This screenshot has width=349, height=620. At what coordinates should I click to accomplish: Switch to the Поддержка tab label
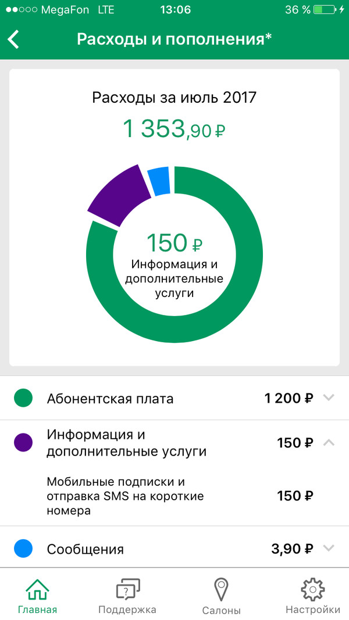click(x=127, y=610)
